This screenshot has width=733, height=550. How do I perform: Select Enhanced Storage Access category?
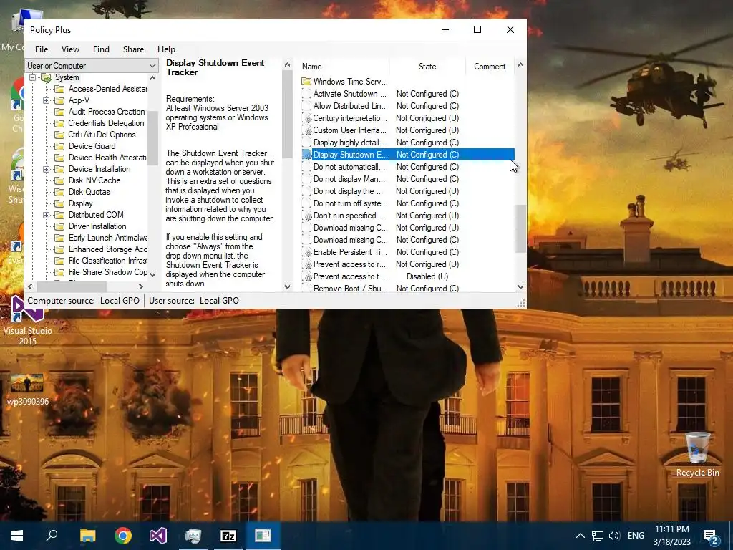(x=107, y=249)
